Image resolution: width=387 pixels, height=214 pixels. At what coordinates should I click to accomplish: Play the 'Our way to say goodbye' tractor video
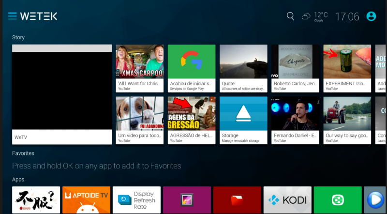347,120
